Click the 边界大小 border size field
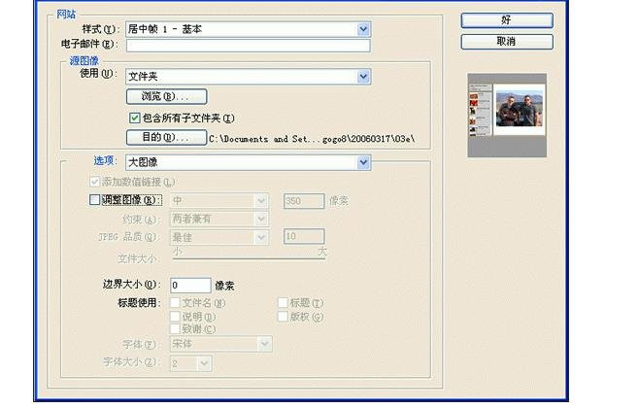 click(190, 286)
